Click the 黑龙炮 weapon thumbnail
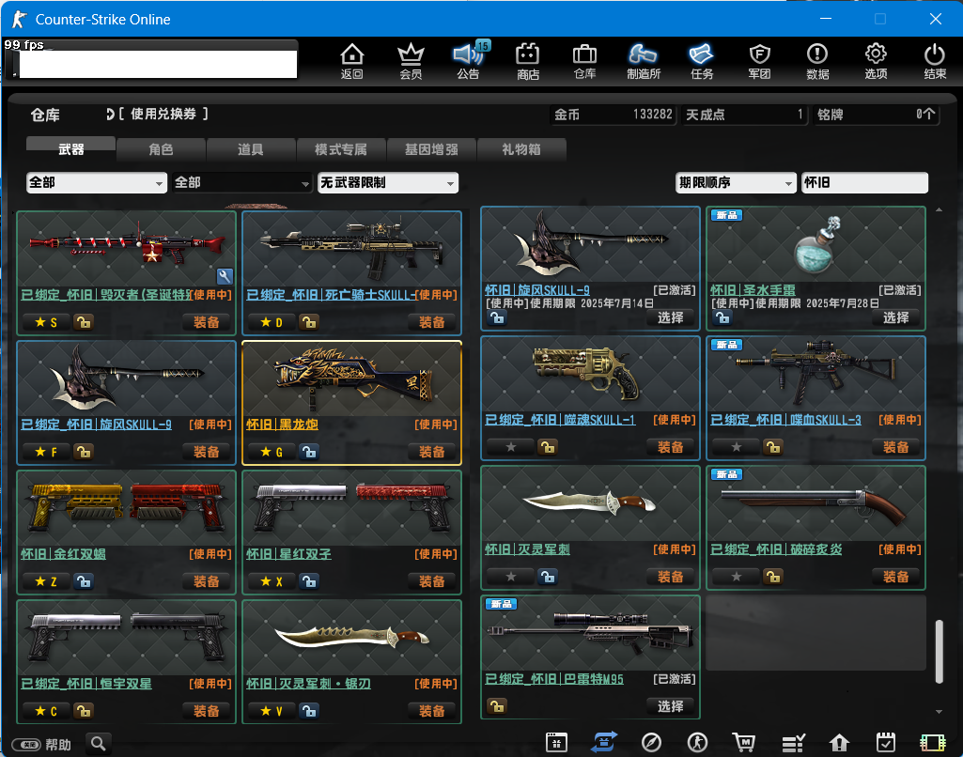 [352, 379]
